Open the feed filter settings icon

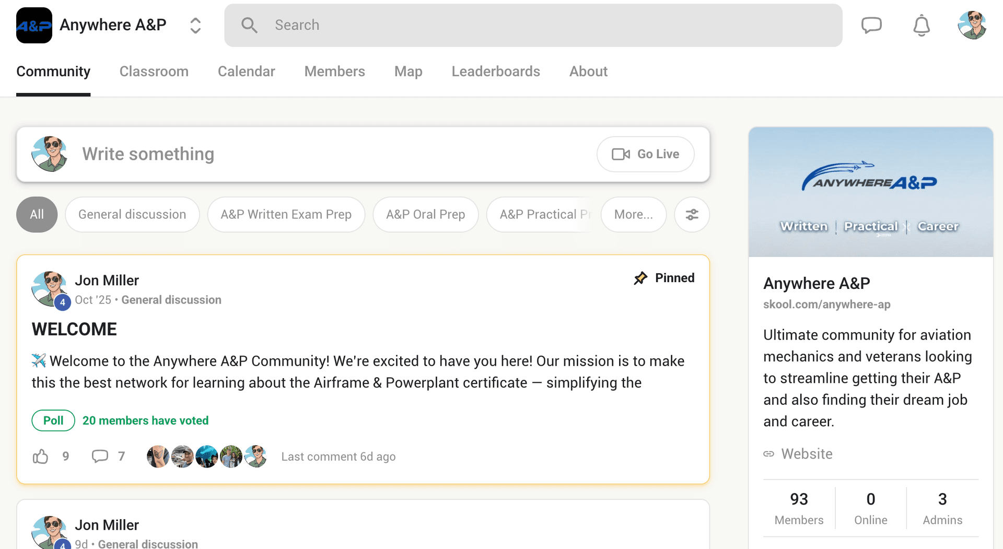click(x=692, y=215)
